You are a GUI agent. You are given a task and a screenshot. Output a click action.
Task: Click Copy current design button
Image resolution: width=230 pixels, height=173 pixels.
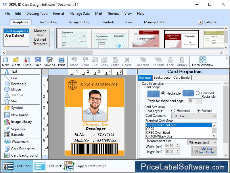[x=85, y=166]
